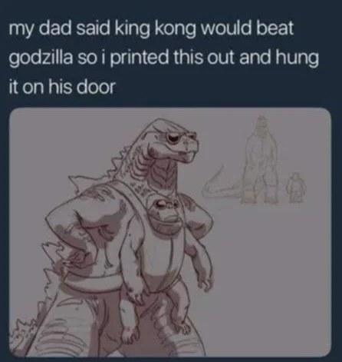
Task: Click the phrase "it on his door"
Action: 61,87
